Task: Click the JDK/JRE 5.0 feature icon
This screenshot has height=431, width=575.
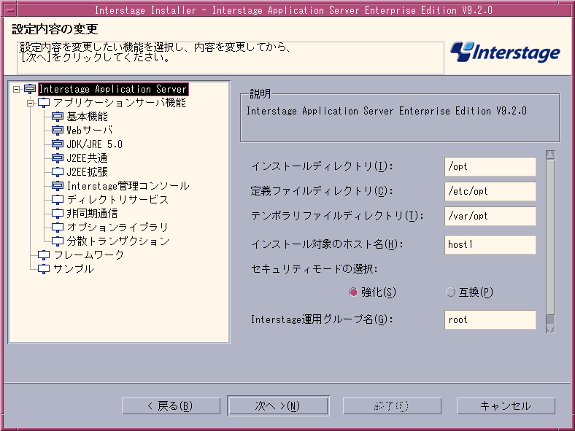Action: 58,144
